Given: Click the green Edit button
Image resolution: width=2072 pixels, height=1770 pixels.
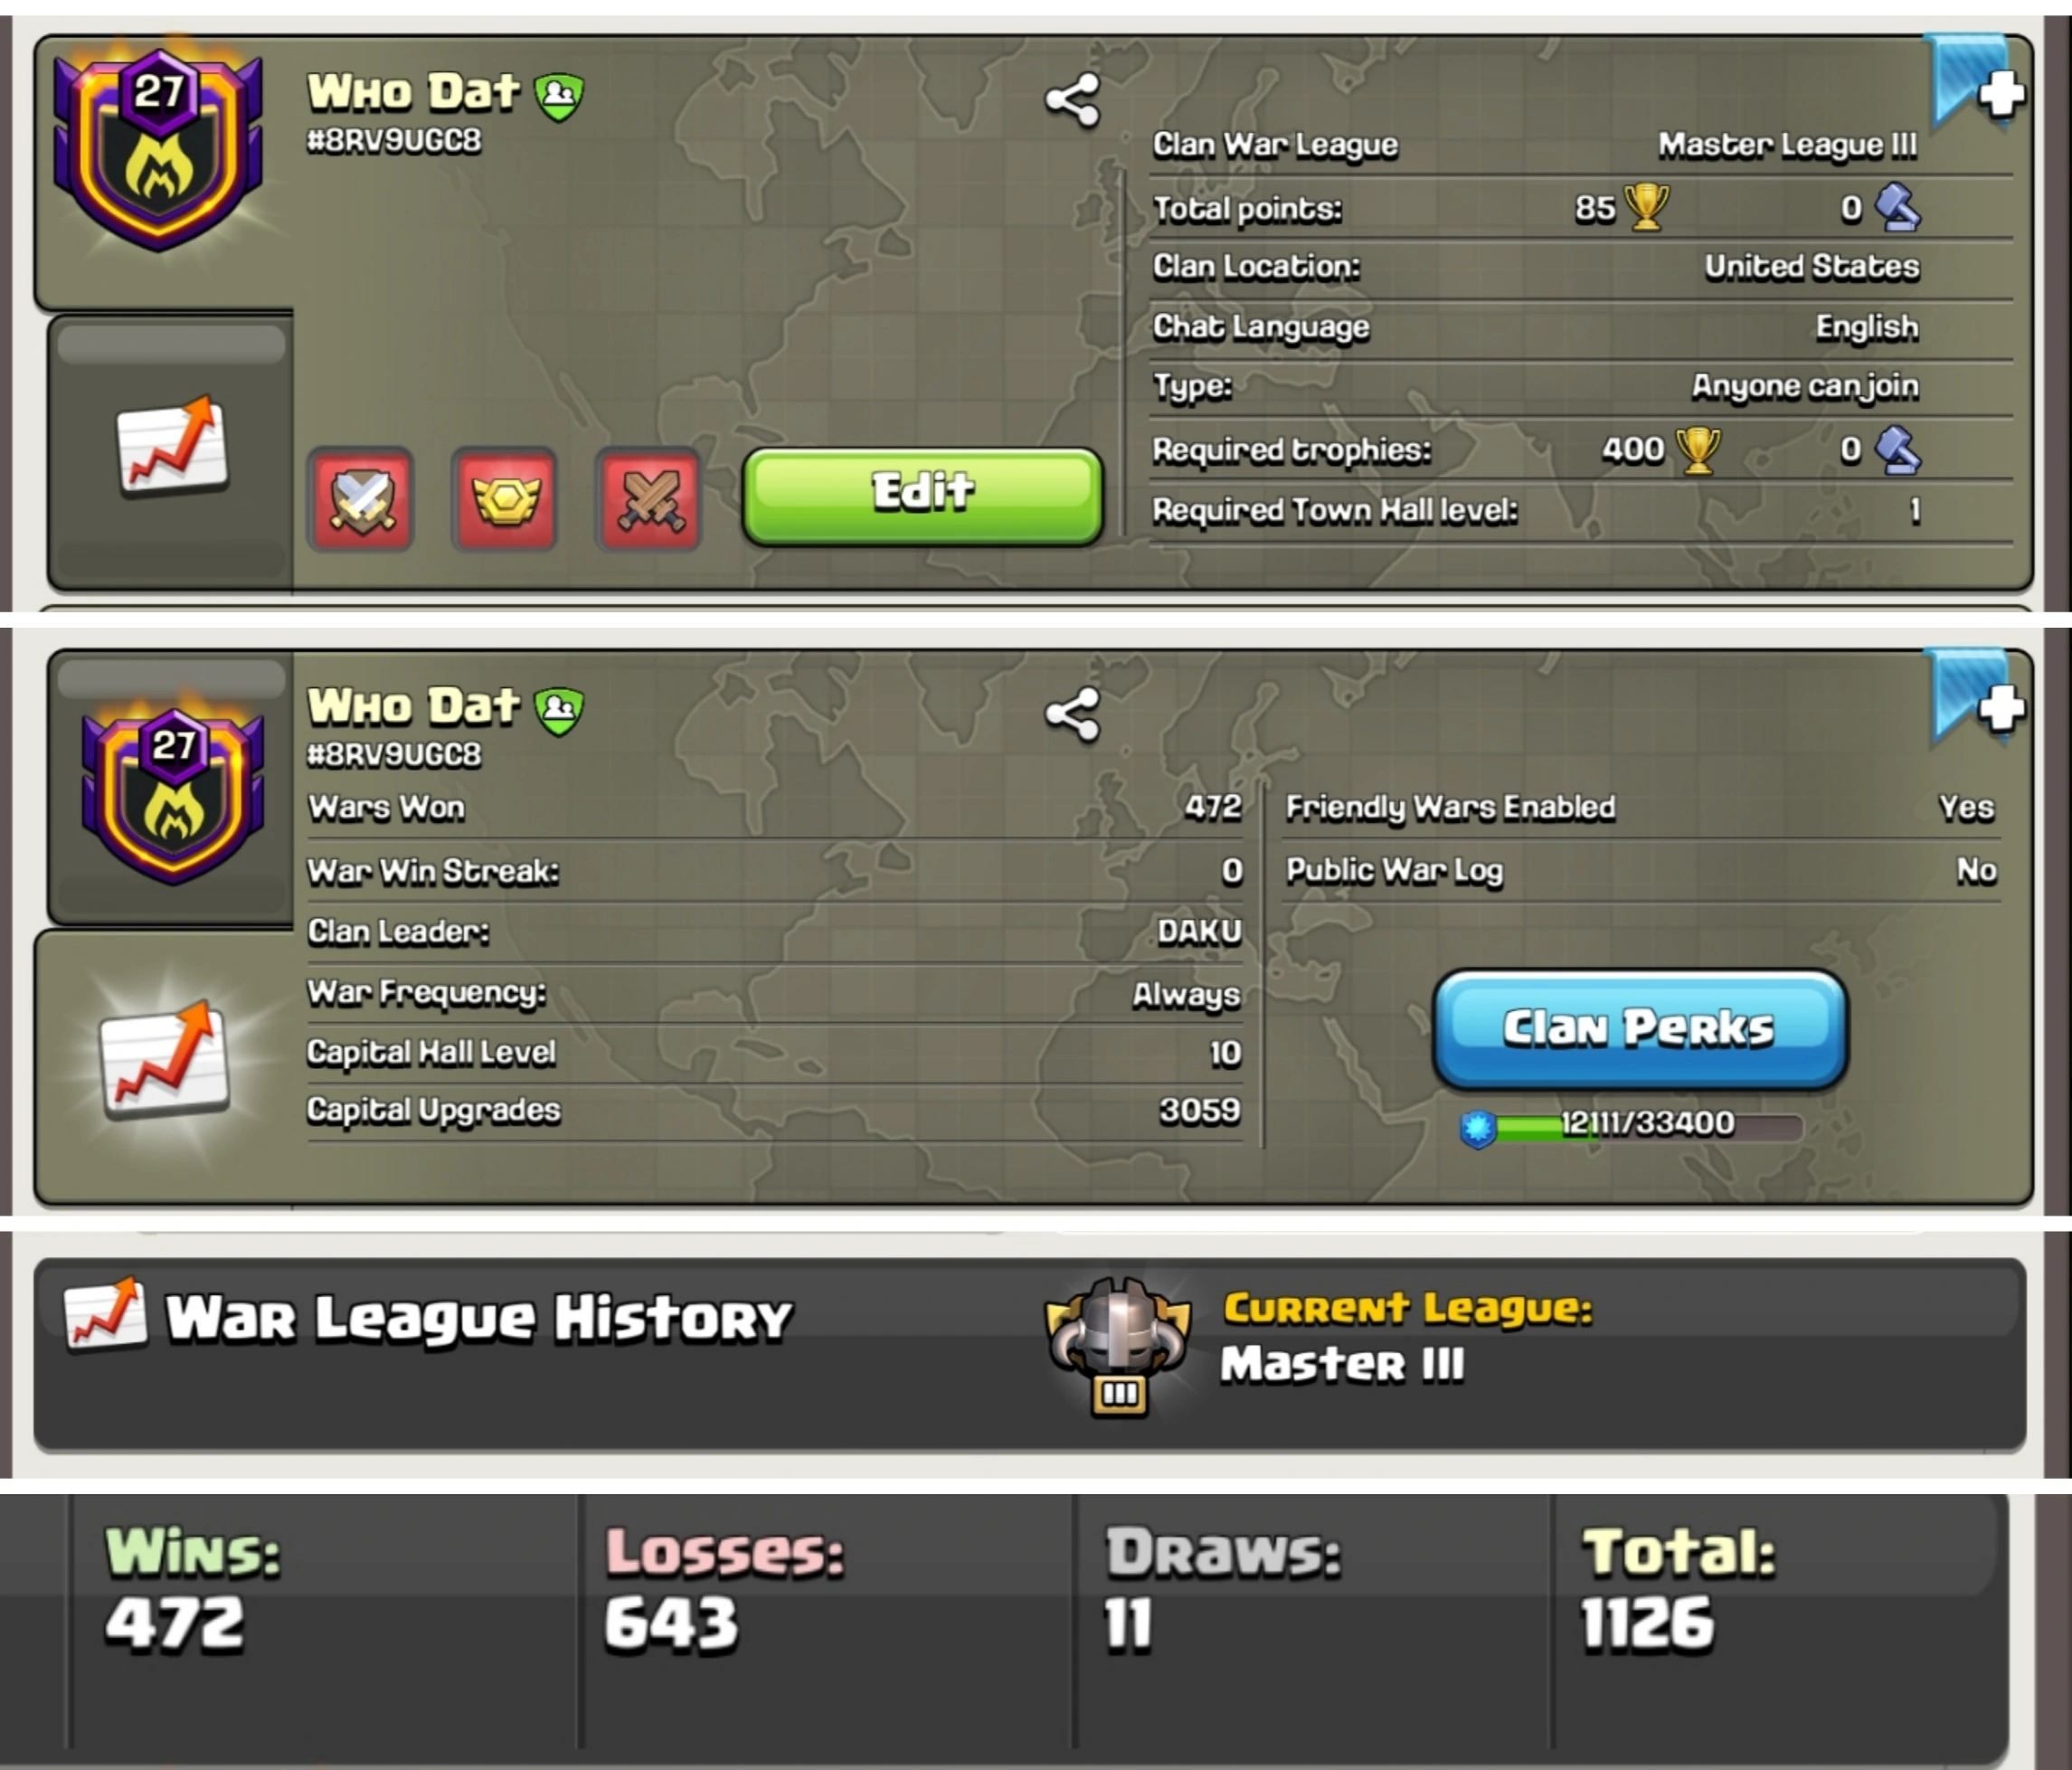Looking at the screenshot, I should [x=922, y=496].
